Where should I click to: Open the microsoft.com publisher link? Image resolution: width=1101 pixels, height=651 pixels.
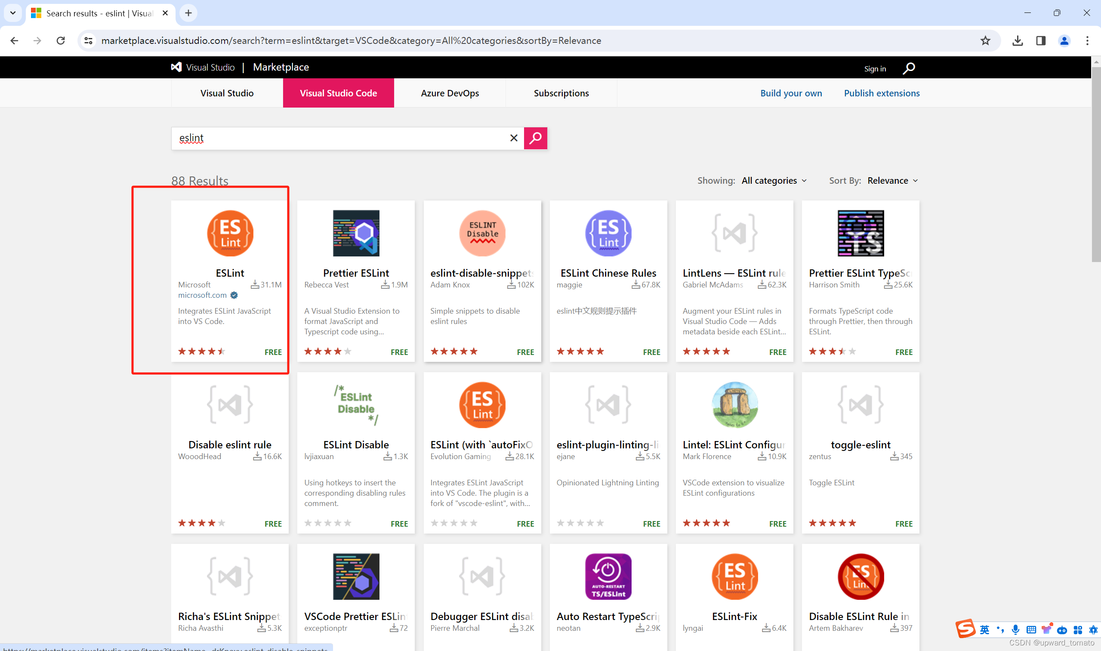coord(202,295)
